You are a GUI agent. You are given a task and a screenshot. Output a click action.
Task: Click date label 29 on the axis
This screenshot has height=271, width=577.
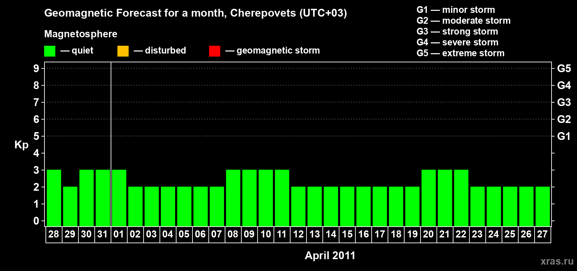click(70, 234)
